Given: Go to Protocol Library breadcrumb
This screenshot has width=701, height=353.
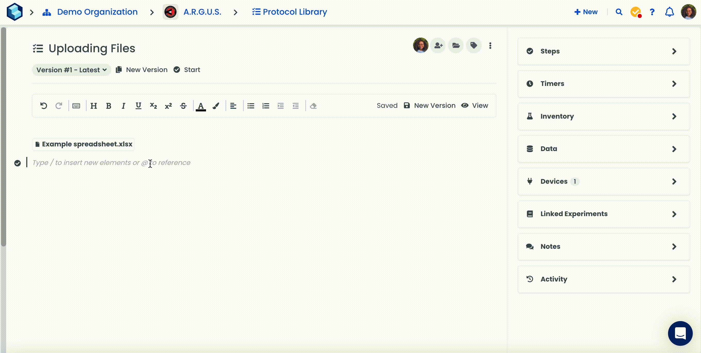Looking at the screenshot, I should click(289, 12).
